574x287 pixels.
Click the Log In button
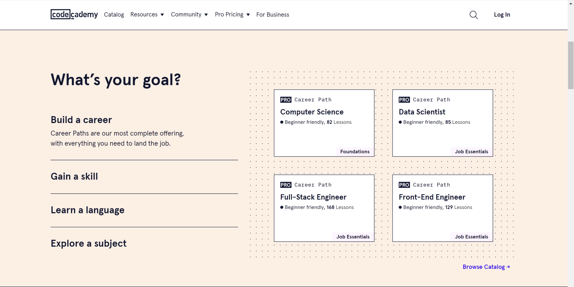(502, 15)
